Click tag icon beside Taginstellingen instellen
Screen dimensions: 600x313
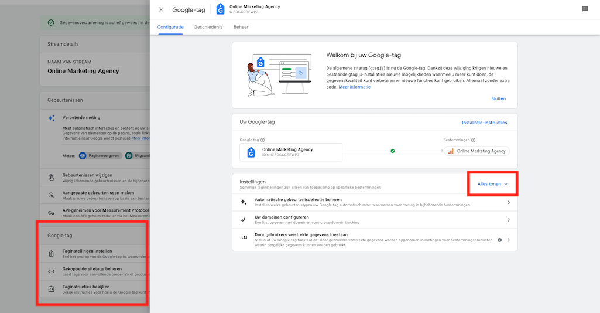[52, 254]
